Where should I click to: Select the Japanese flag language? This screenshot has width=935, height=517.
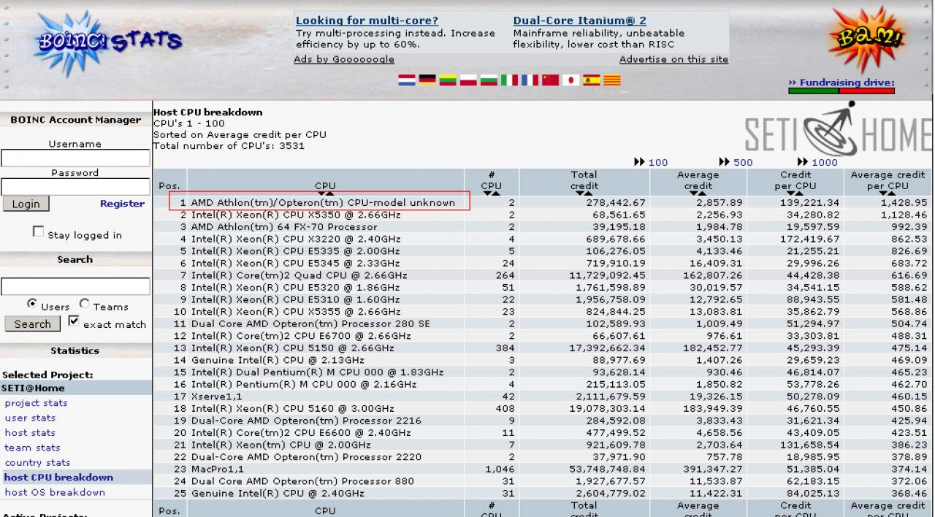pyautogui.click(x=570, y=80)
